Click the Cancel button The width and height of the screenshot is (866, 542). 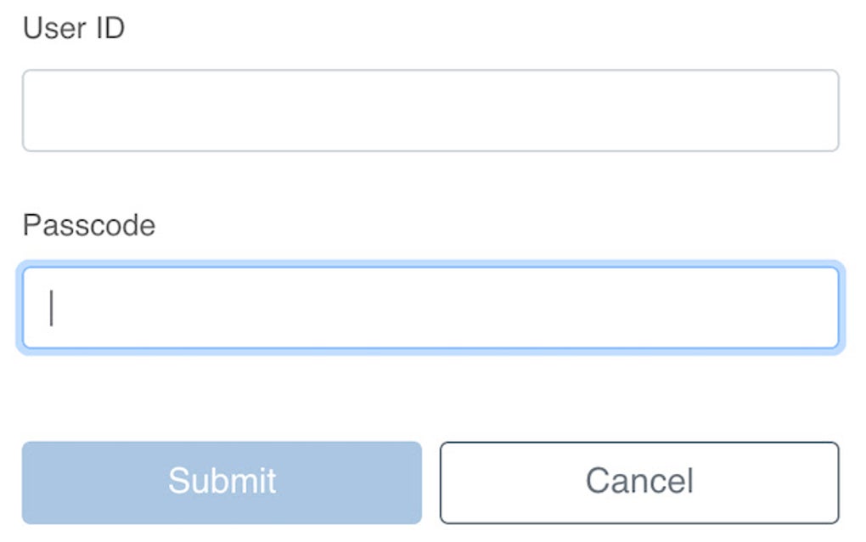639,483
